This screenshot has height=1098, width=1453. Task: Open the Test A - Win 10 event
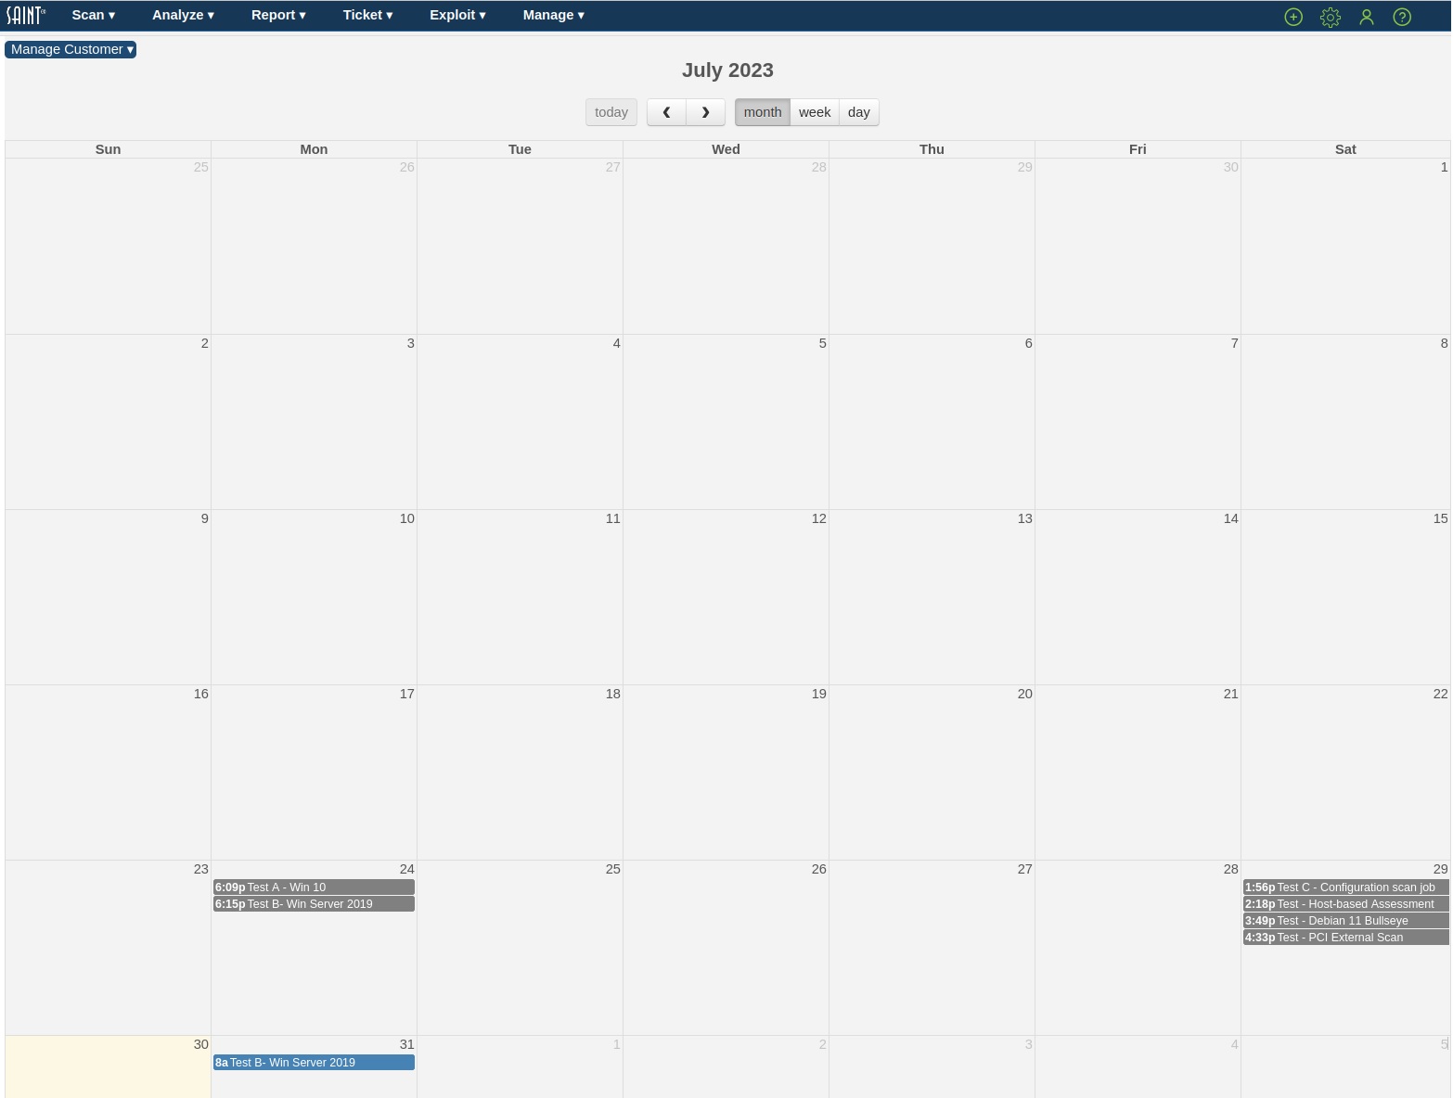(x=314, y=887)
